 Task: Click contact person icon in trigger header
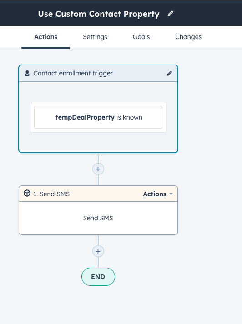[27, 73]
